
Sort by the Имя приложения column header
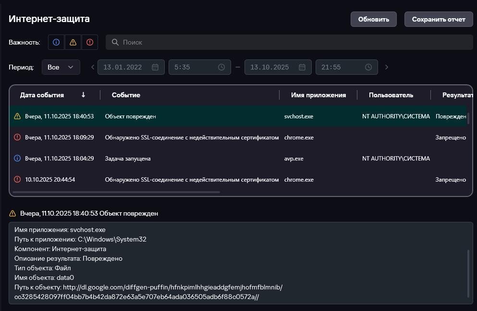pyautogui.click(x=318, y=95)
